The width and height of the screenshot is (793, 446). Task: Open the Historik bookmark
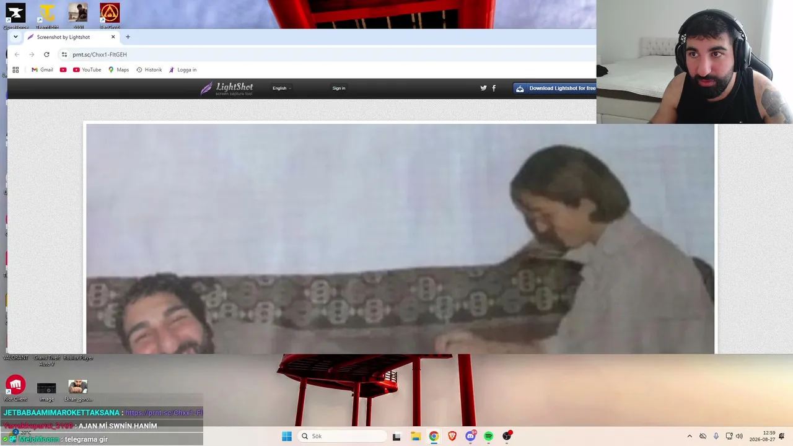point(149,70)
